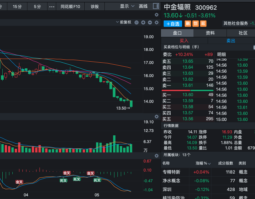This screenshot has width=255, height=199.
Task: Click the 明细 trade detail header
Action: point(222,54)
